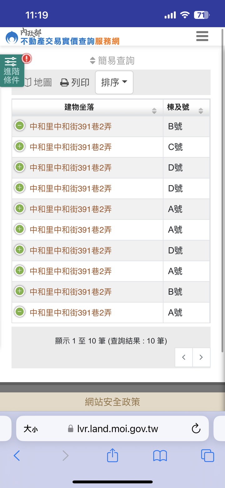This screenshot has height=488, width=225.
Task: Tap the red alert badge icon
Action: pyautogui.click(x=27, y=58)
